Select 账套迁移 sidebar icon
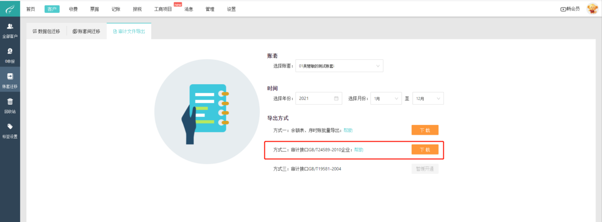Viewport: 602px width, 222px height. pyautogui.click(x=10, y=76)
